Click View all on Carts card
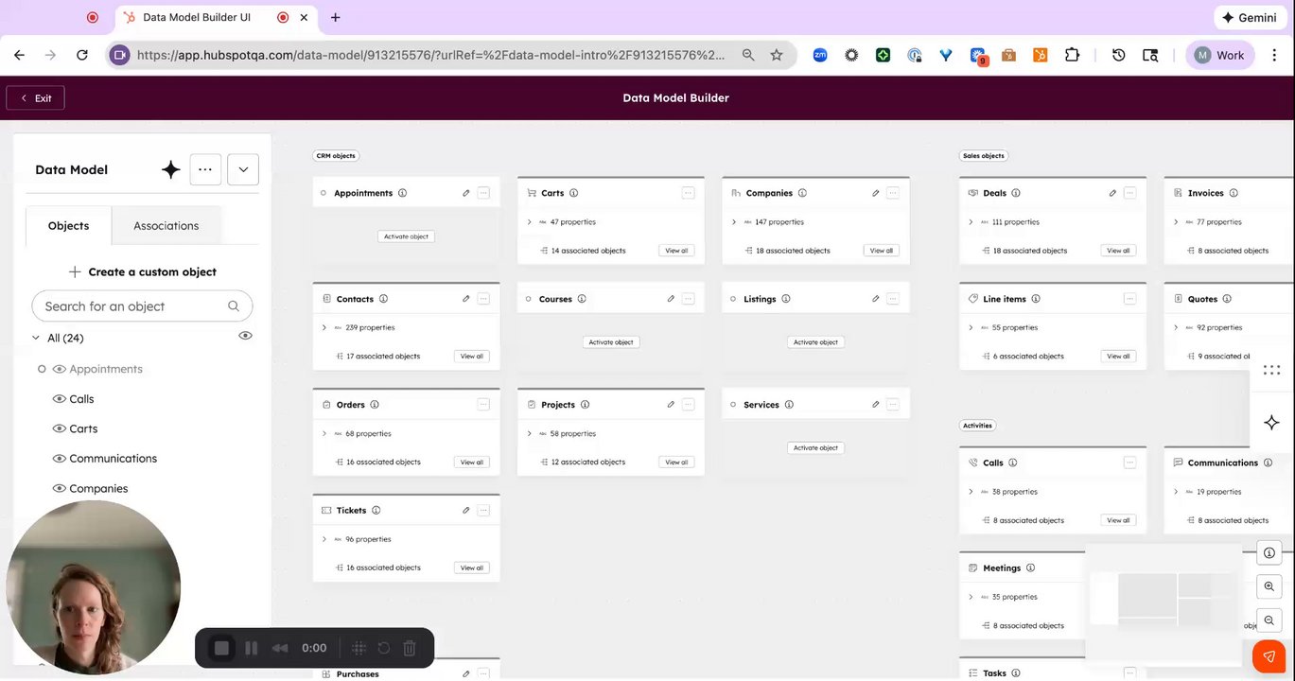 pyautogui.click(x=676, y=251)
